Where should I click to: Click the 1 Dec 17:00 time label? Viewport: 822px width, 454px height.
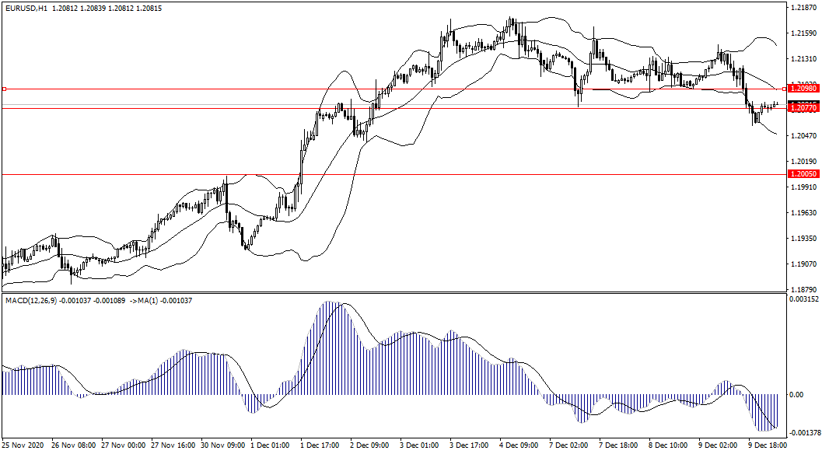320,446
